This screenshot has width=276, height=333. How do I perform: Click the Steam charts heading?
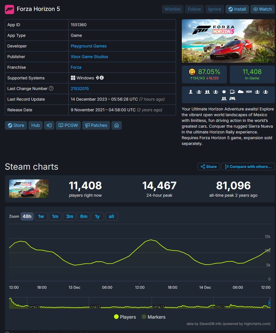pos(32,167)
